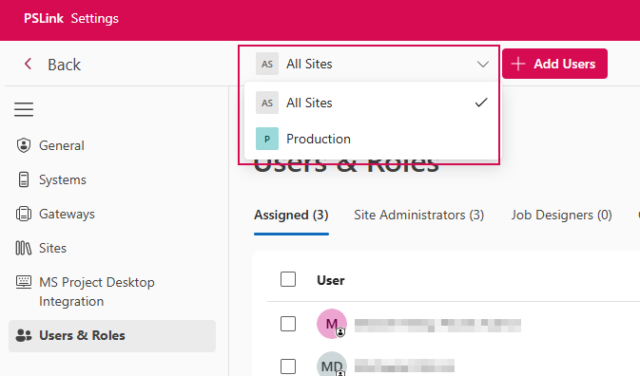Click the plus icon on Add Users

(518, 64)
